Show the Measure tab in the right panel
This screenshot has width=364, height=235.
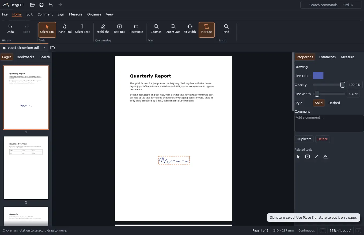point(347,57)
